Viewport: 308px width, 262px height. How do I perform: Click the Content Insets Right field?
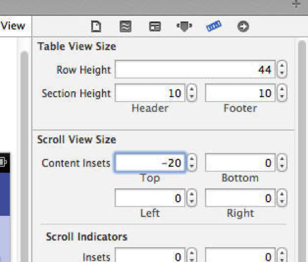click(x=240, y=198)
